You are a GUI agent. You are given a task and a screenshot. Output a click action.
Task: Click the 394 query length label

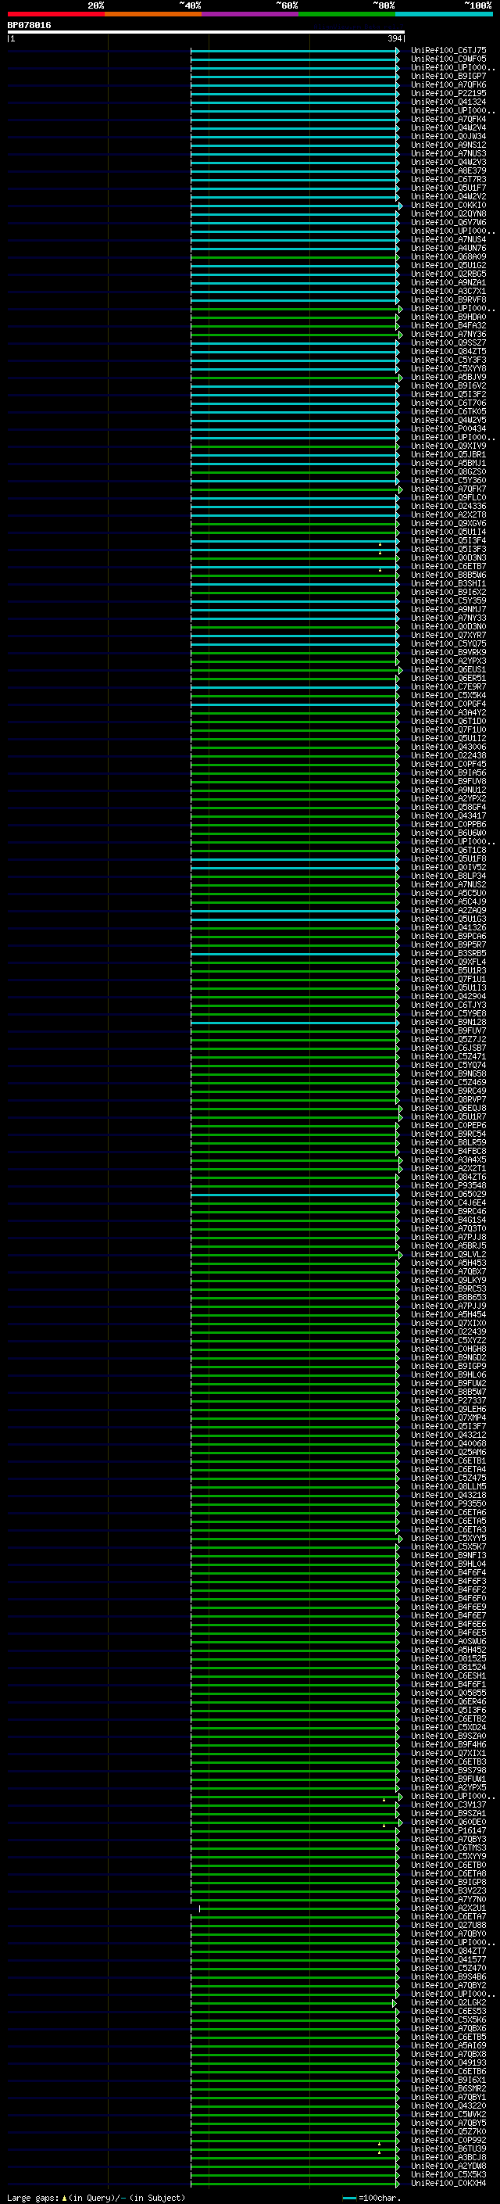pyautogui.click(x=394, y=38)
